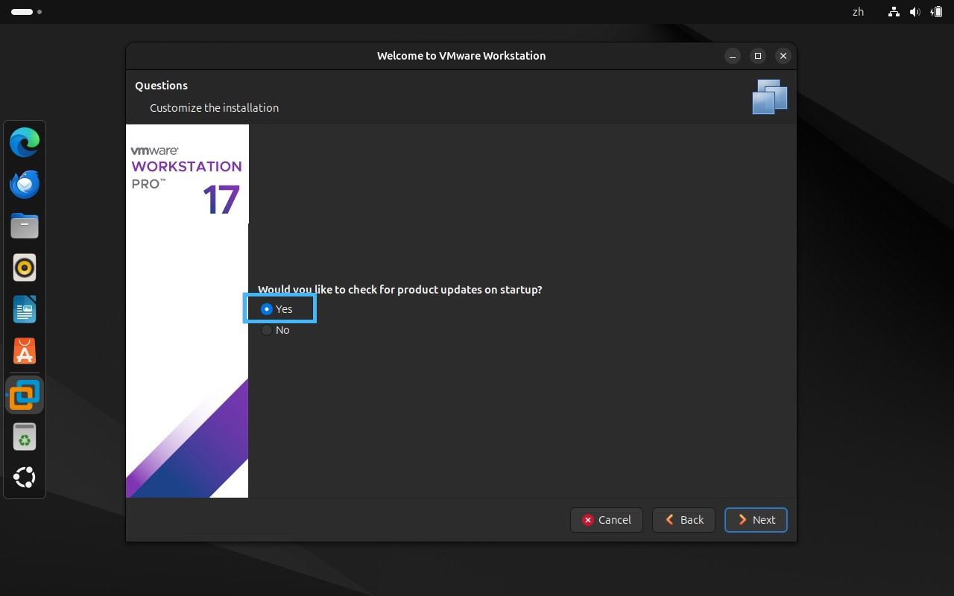Open Microsoft Edge from the dock
Viewport: 954px width, 596px height.
coord(25,142)
